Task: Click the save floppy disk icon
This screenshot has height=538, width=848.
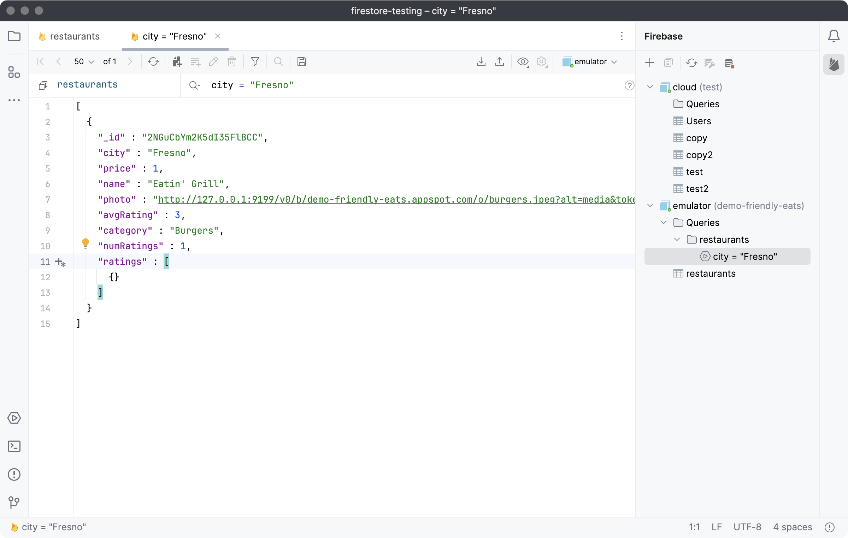Action: coord(301,61)
